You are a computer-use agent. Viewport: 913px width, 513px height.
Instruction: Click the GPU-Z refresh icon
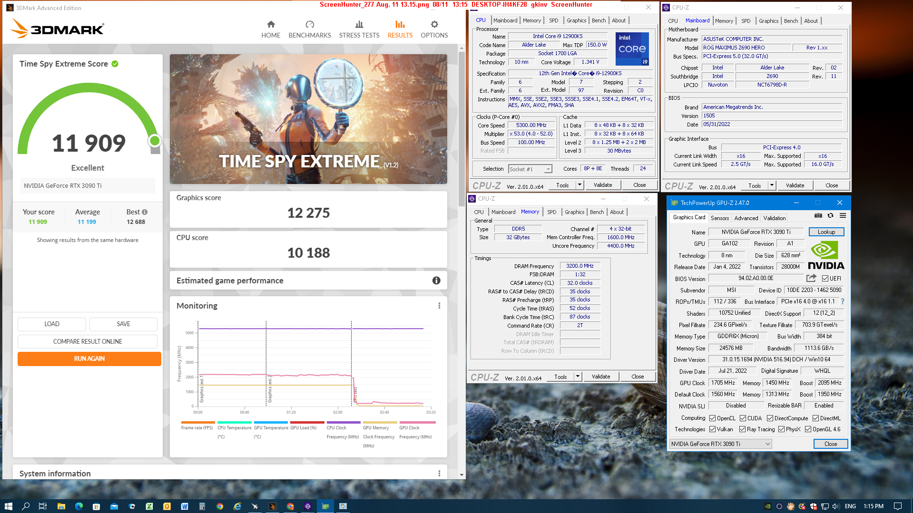(830, 215)
